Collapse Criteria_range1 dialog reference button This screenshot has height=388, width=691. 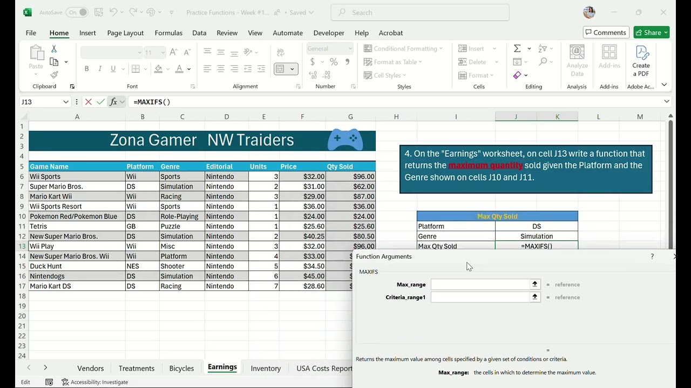coord(535,297)
